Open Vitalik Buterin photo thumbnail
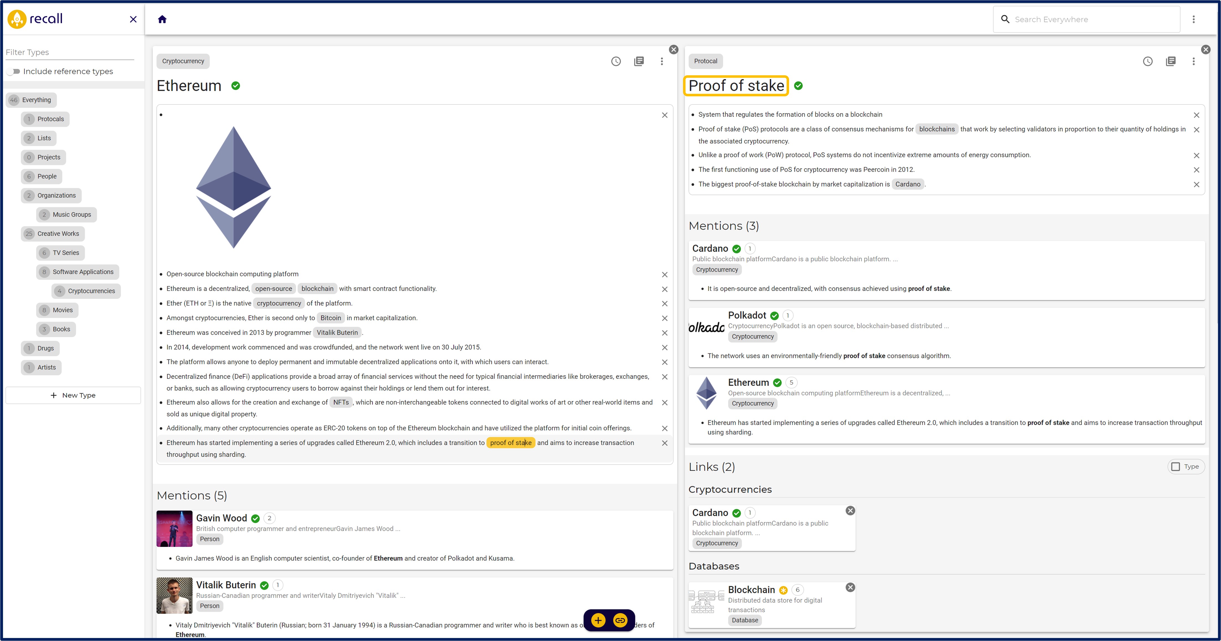 click(174, 596)
